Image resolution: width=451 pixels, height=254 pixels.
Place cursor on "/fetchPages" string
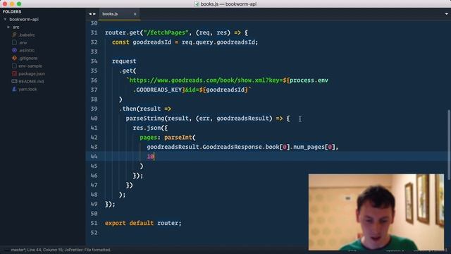[x=166, y=32]
